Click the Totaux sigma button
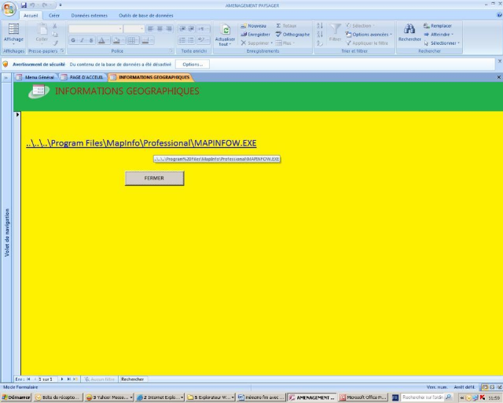 pos(286,26)
